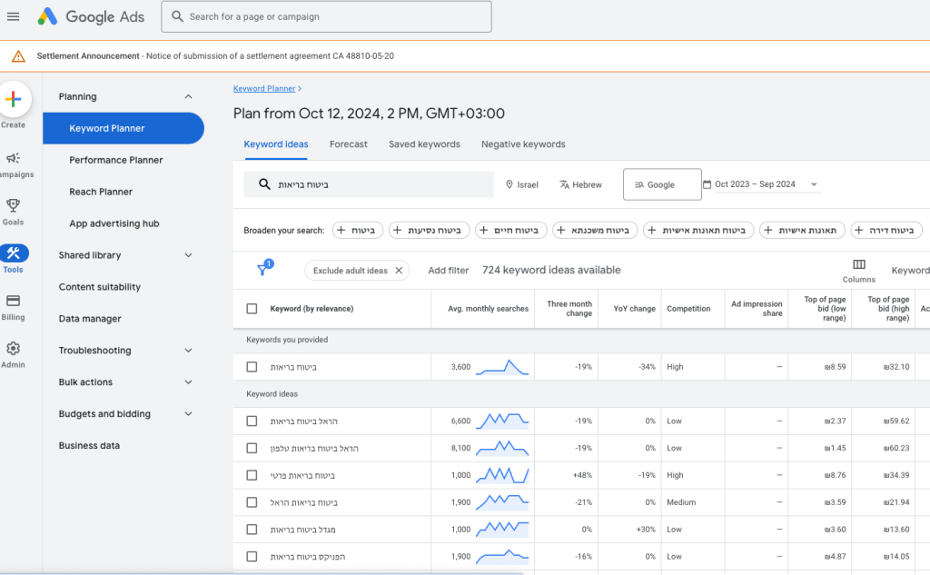Add ביטוח חיים broaden suggestion
The width and height of the screenshot is (930, 575).
[x=510, y=230]
